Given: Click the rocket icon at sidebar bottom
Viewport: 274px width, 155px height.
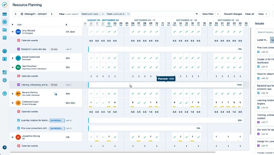Looking at the screenshot, I should (x=4, y=147).
